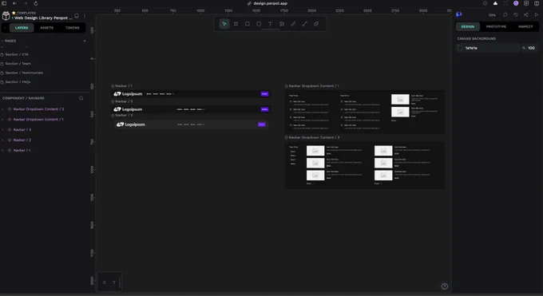Screen dimensions: 543x296
Task: Click the help question mark icon
Action: pos(445,286)
